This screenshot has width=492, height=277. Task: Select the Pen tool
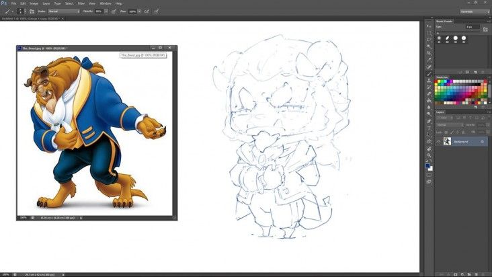[x=429, y=121]
